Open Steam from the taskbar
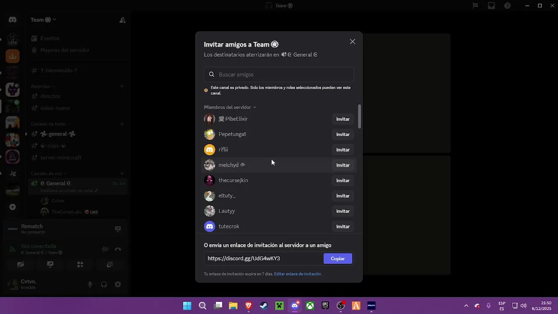The image size is (558, 314). [264, 306]
